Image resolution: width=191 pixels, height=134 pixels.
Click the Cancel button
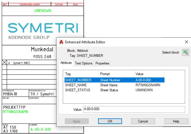143,121
